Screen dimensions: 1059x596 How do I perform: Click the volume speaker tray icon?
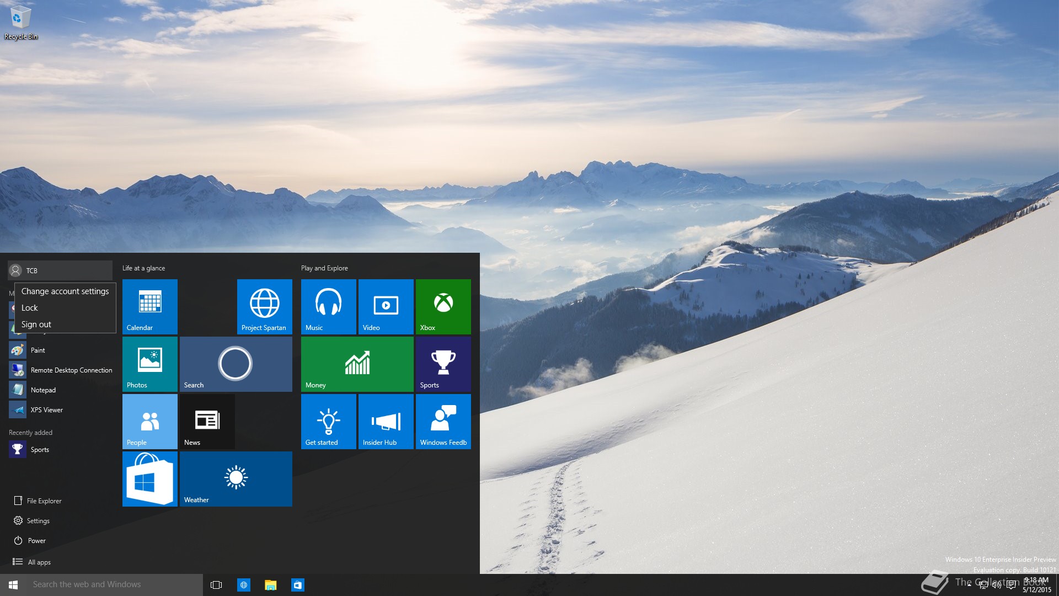coord(997,585)
